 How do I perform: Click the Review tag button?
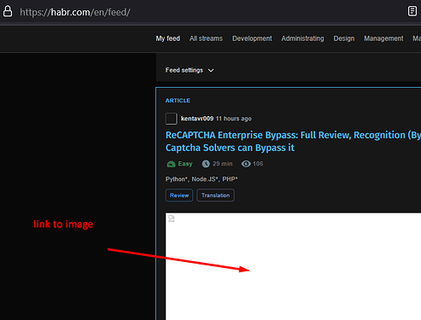tap(179, 195)
